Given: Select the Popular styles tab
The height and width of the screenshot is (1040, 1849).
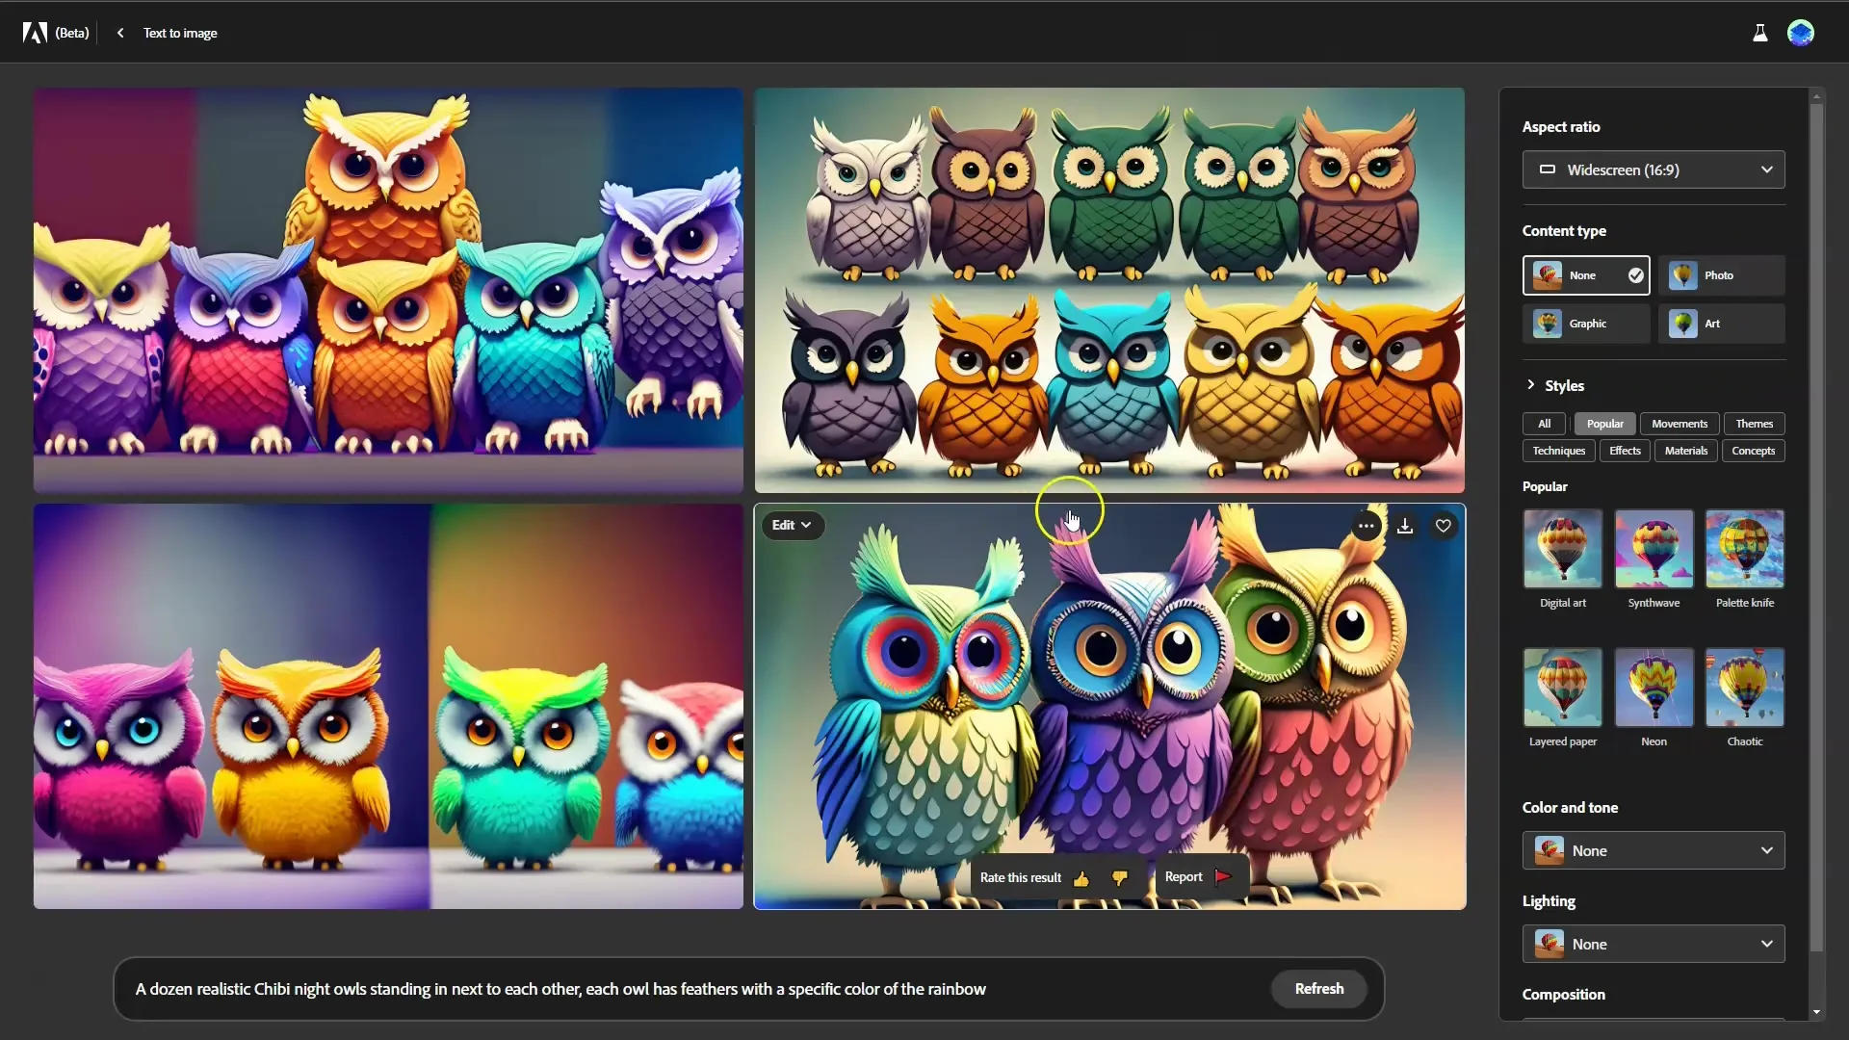Looking at the screenshot, I should 1605,423.
